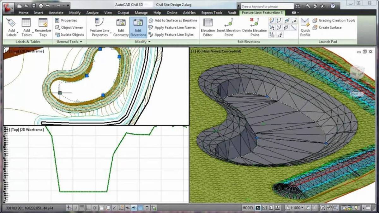This screenshot has width=379, height=213.
Task: Toggle Object Snap in the status bar
Action: pos(101,208)
